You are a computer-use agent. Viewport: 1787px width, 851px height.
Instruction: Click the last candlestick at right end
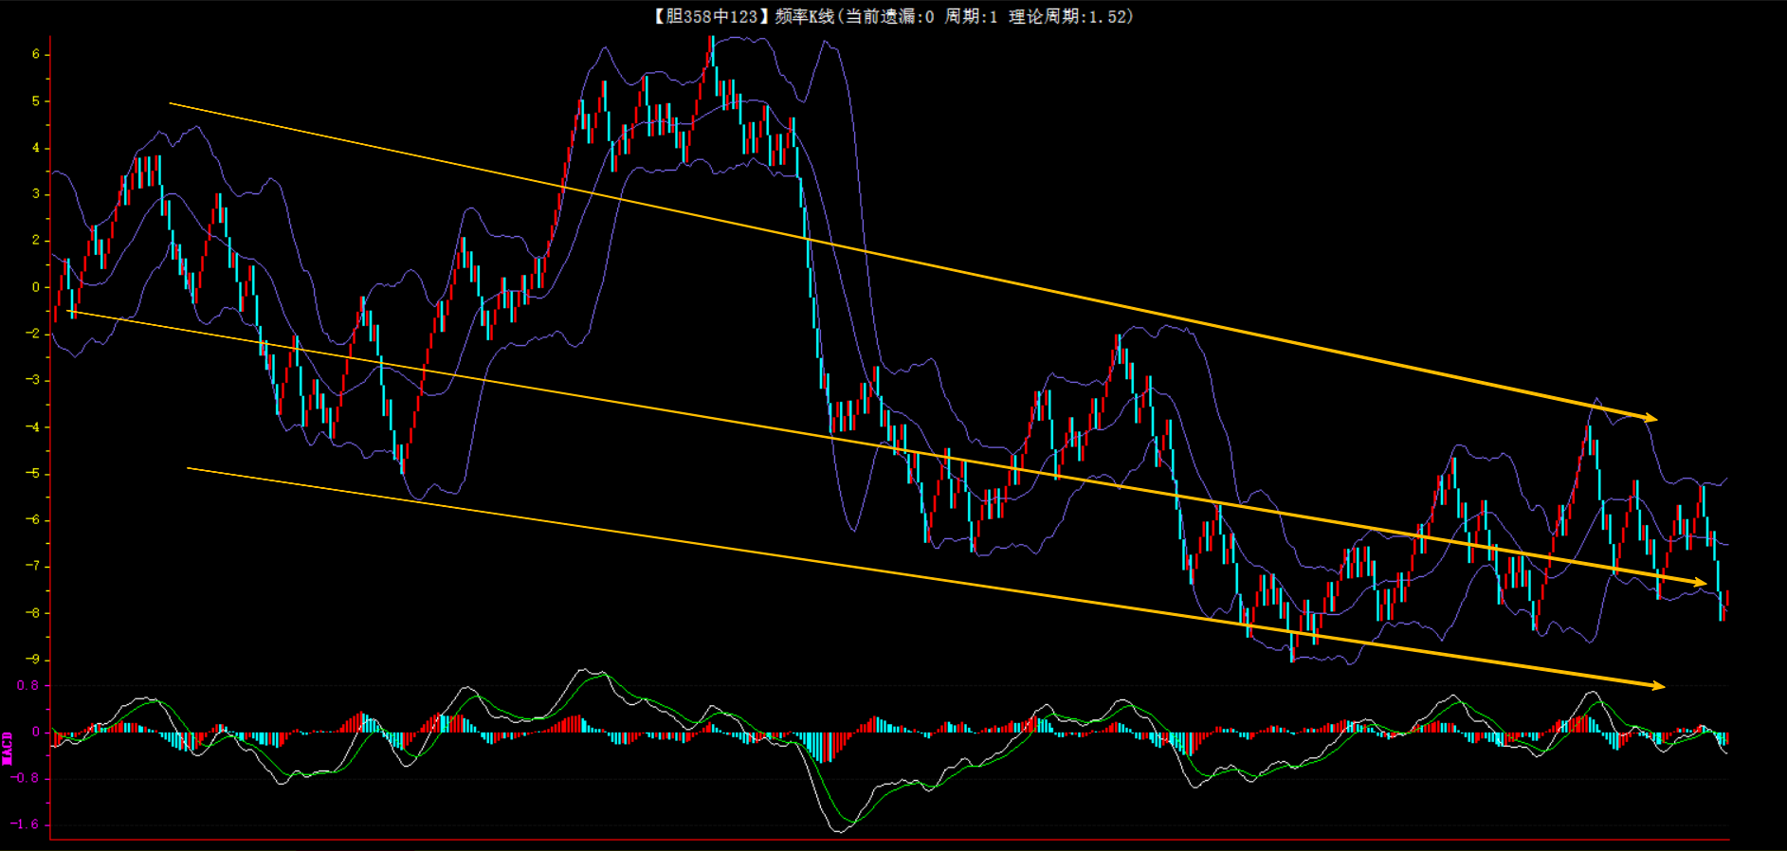click(x=1726, y=599)
